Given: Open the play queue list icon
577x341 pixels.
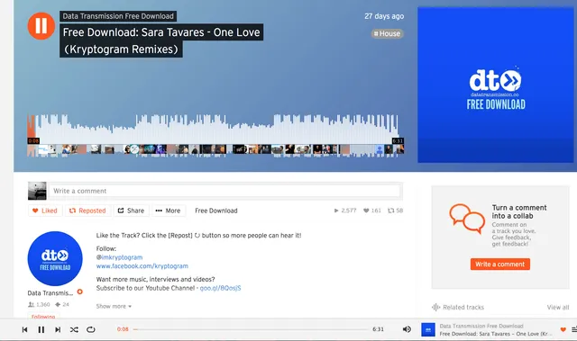Looking at the screenshot, I should pyautogui.click(x=574, y=329).
